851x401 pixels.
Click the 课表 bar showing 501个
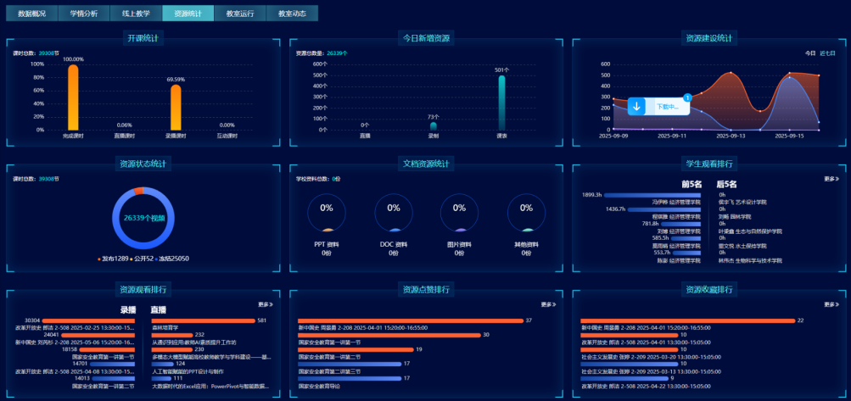pos(501,103)
